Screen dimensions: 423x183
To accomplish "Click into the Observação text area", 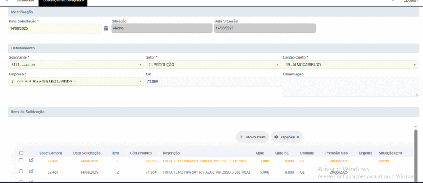I will (x=350, y=87).
